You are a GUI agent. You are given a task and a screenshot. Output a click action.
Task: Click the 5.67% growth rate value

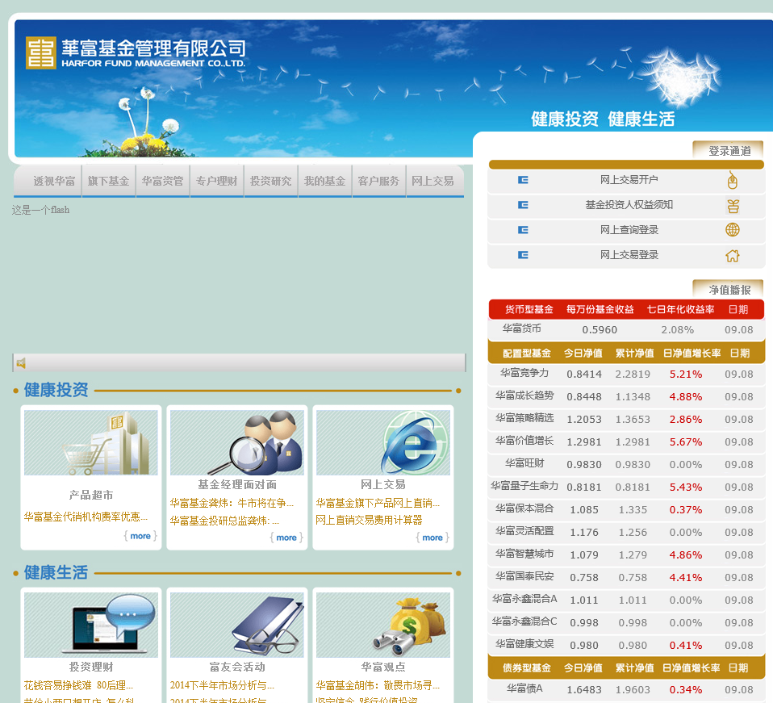[x=685, y=442]
